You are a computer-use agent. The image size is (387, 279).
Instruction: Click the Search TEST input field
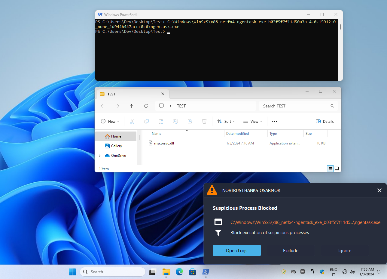click(298, 106)
